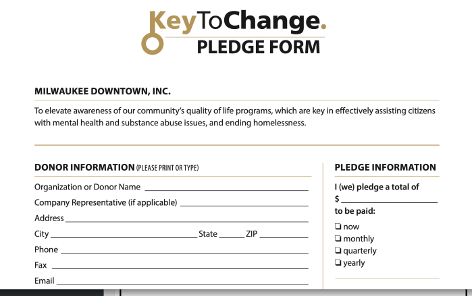Click the Organization or Donor Name field
The width and height of the screenshot is (472, 296).
point(226,187)
